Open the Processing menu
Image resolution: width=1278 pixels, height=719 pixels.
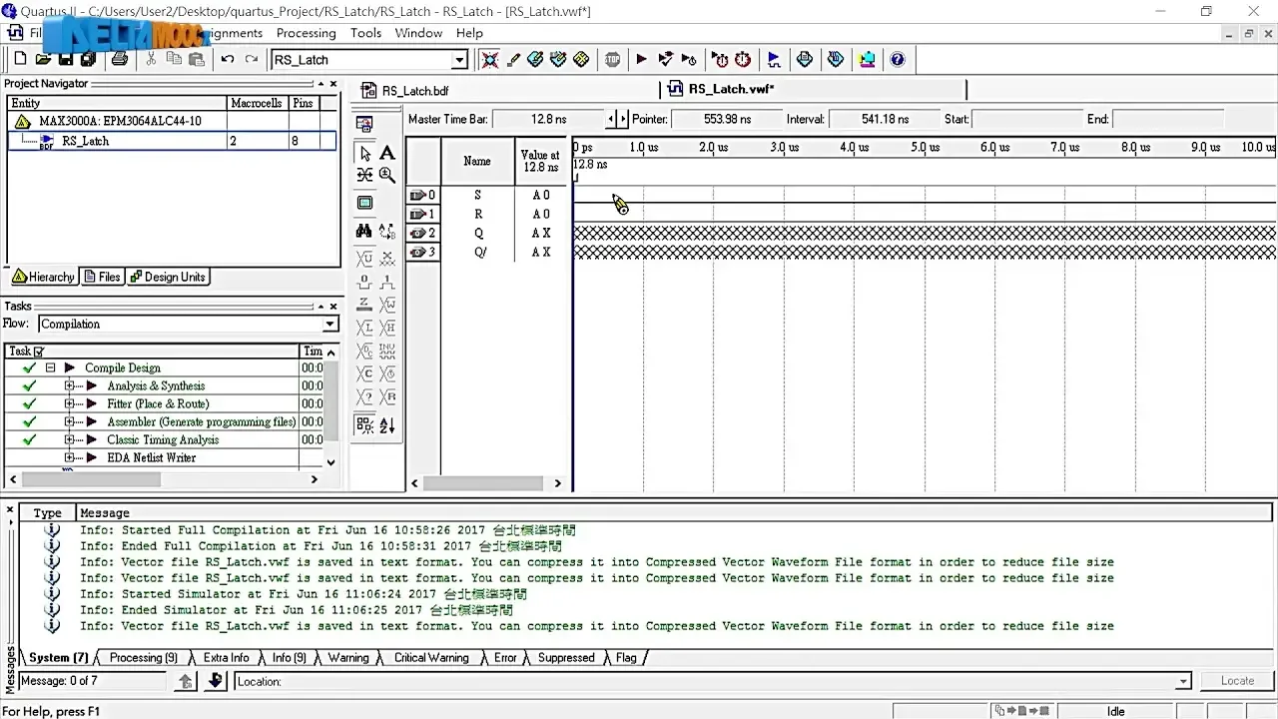point(306,33)
